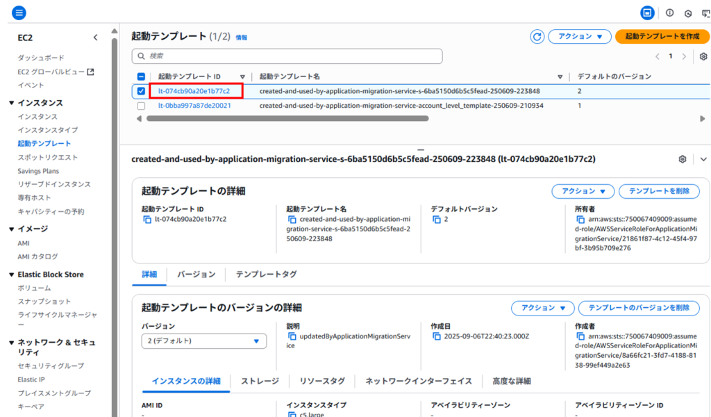Open the リソースタグ tab
The image size is (711, 417).
tap(322, 381)
